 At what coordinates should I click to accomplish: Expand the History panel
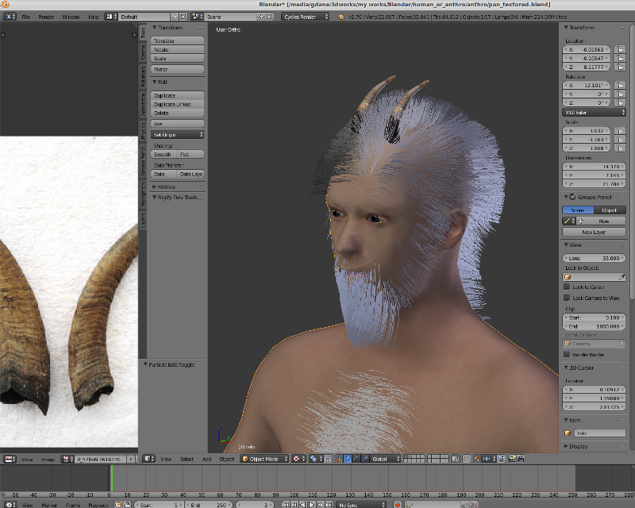click(167, 187)
